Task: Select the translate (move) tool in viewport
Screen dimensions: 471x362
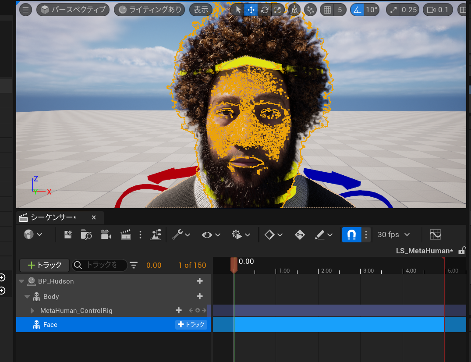Action: (251, 10)
